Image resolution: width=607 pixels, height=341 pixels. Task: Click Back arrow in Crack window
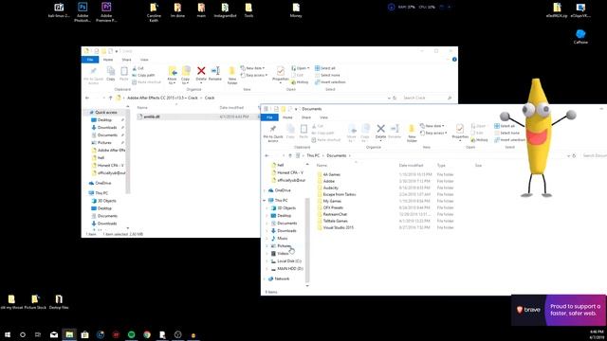click(x=87, y=98)
